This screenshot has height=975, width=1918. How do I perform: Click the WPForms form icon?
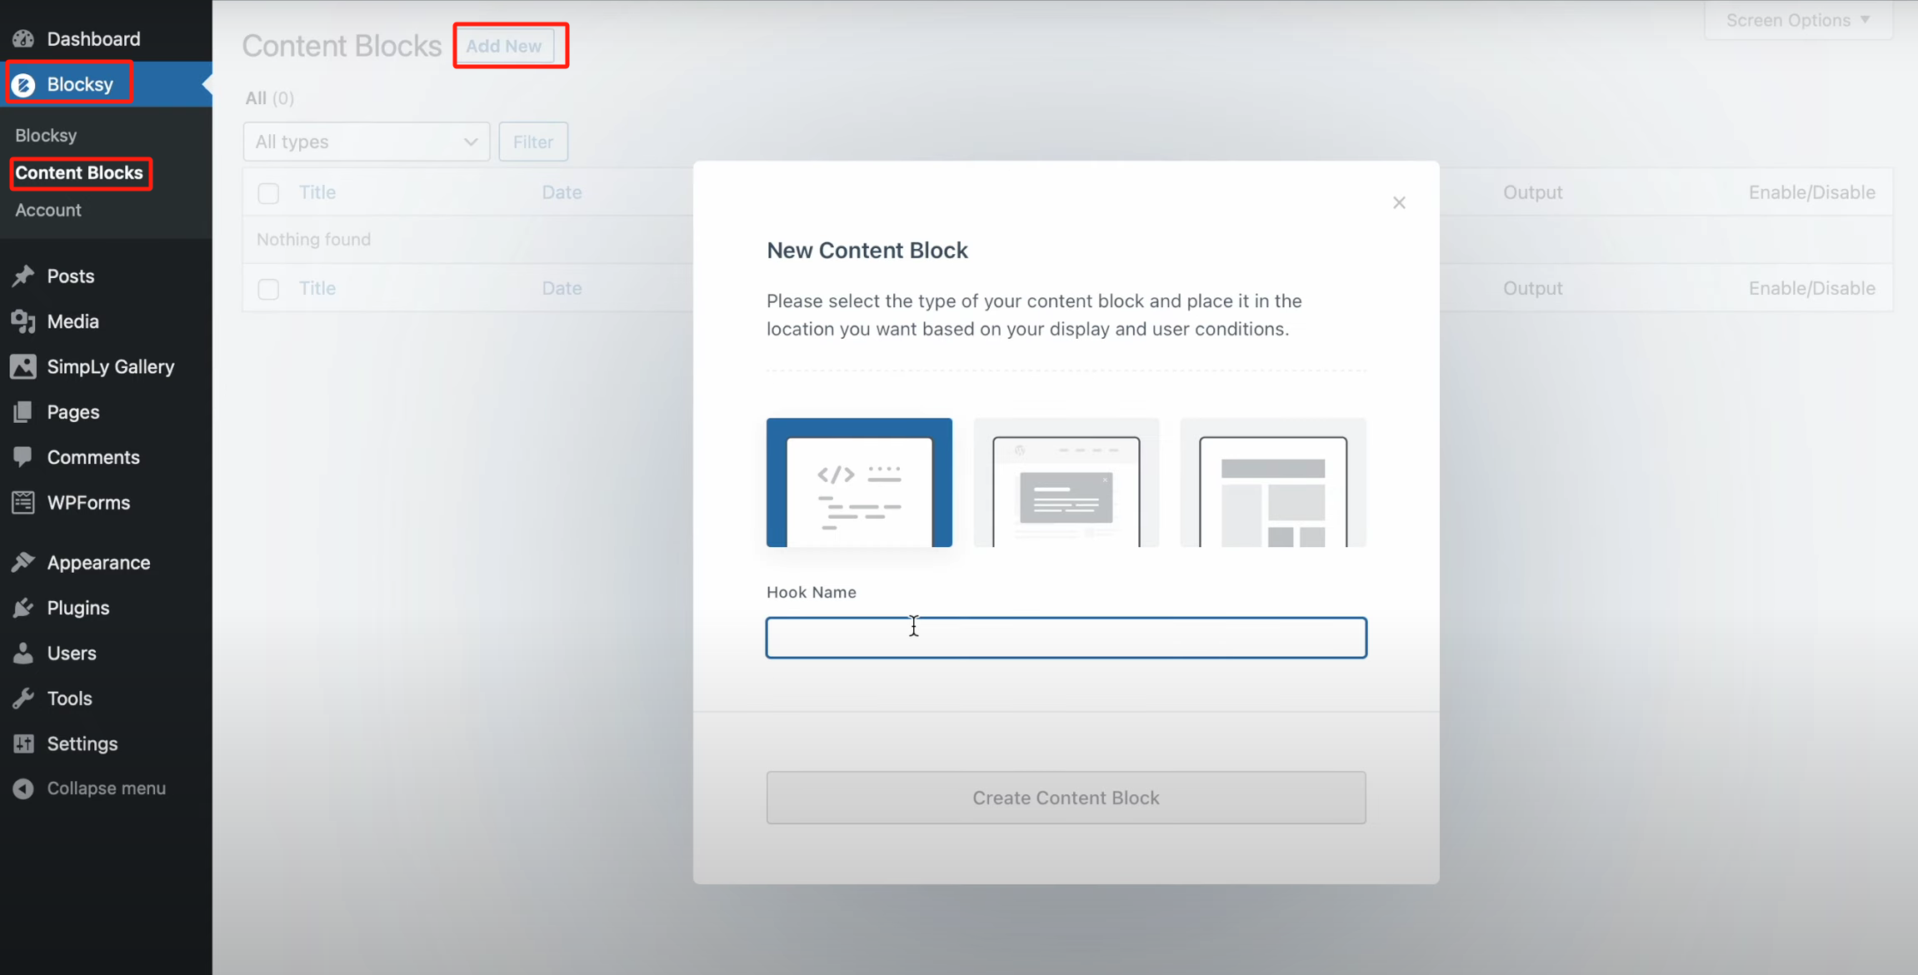coord(23,502)
